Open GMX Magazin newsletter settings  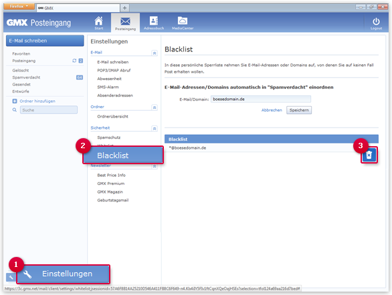[110, 192]
